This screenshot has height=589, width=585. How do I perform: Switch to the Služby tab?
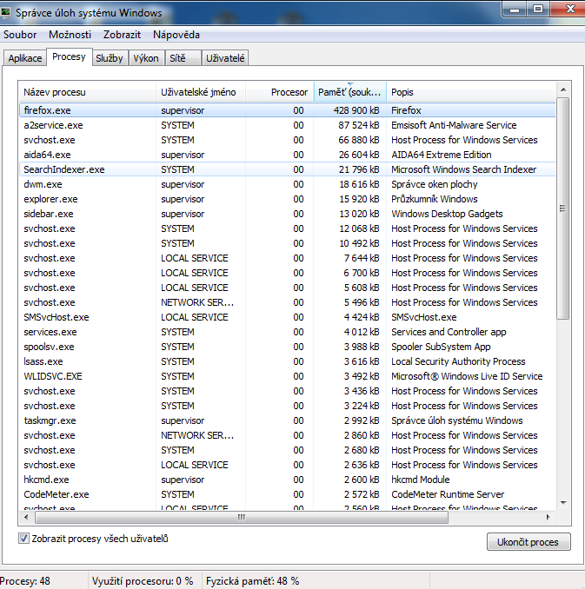click(110, 58)
